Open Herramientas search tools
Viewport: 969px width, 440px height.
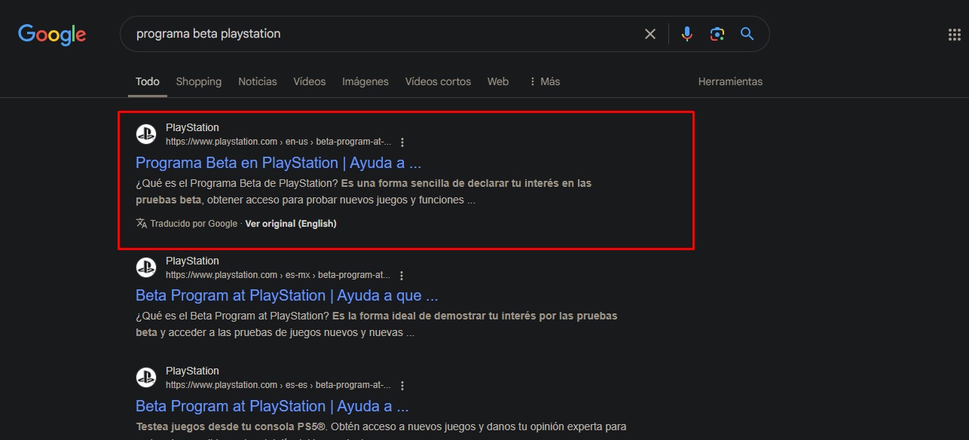[x=730, y=81]
